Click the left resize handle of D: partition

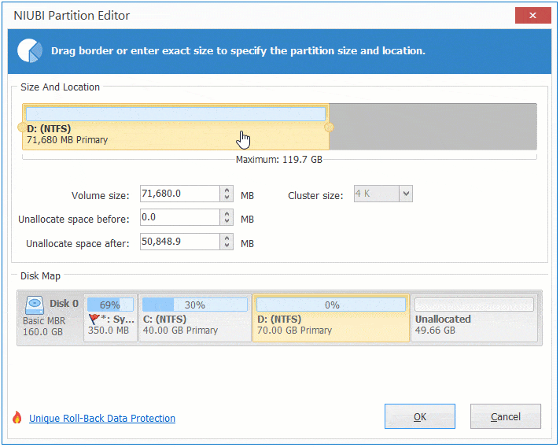[21, 127]
